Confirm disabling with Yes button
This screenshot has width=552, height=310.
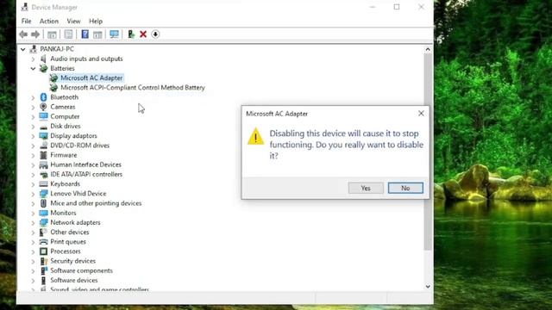366,188
